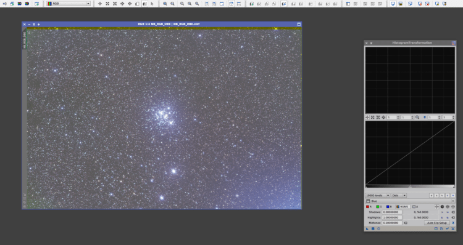Click the NB_RGB_DBE view side tab
The width and height of the screenshot is (463, 245).
(24, 40)
